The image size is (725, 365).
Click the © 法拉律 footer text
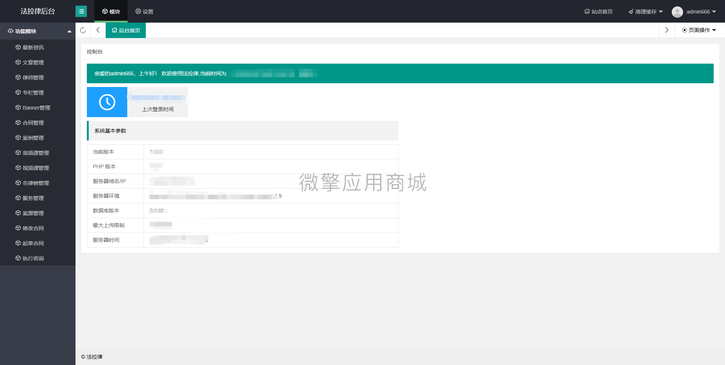92,357
